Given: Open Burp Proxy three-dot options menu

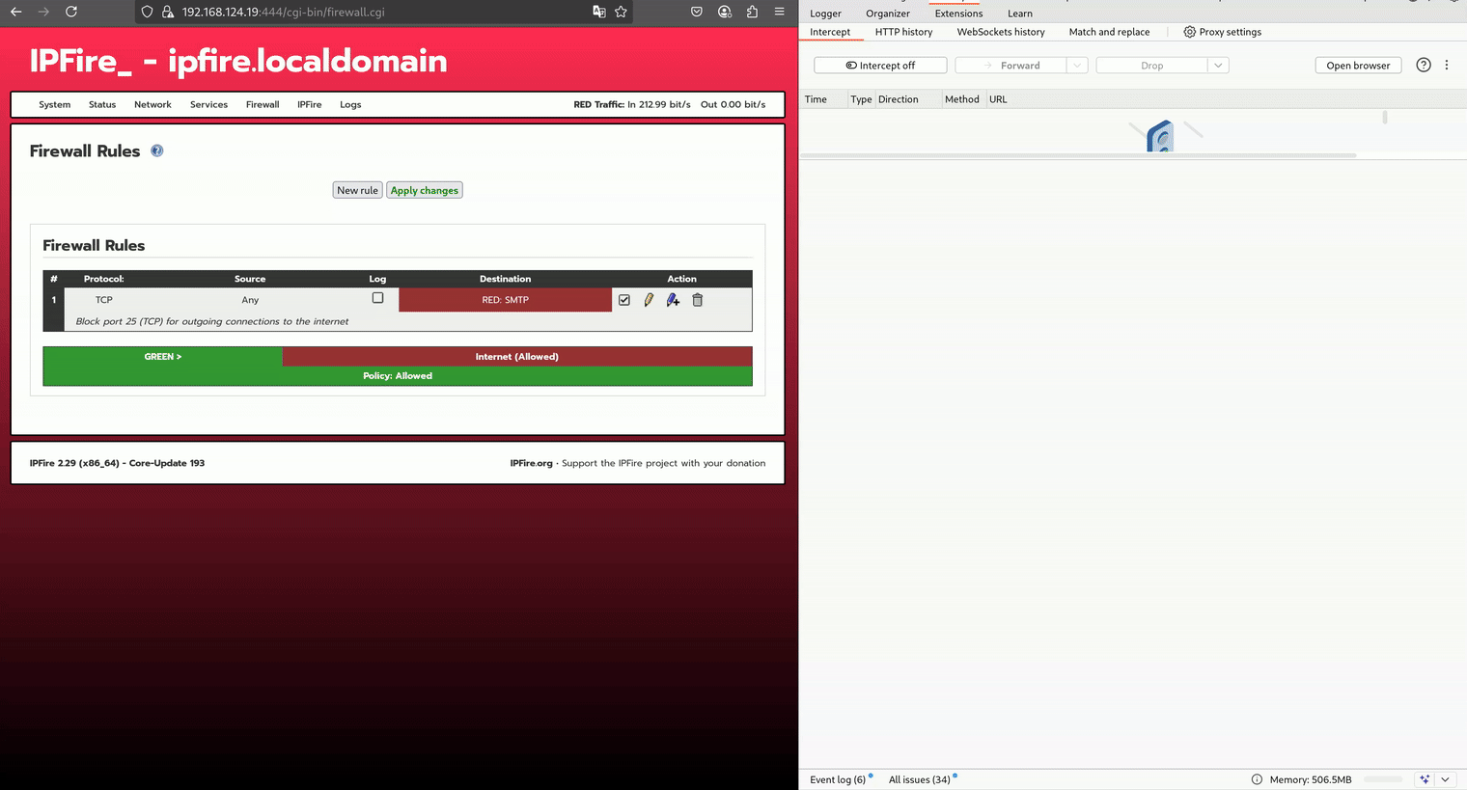Looking at the screenshot, I should (1447, 65).
